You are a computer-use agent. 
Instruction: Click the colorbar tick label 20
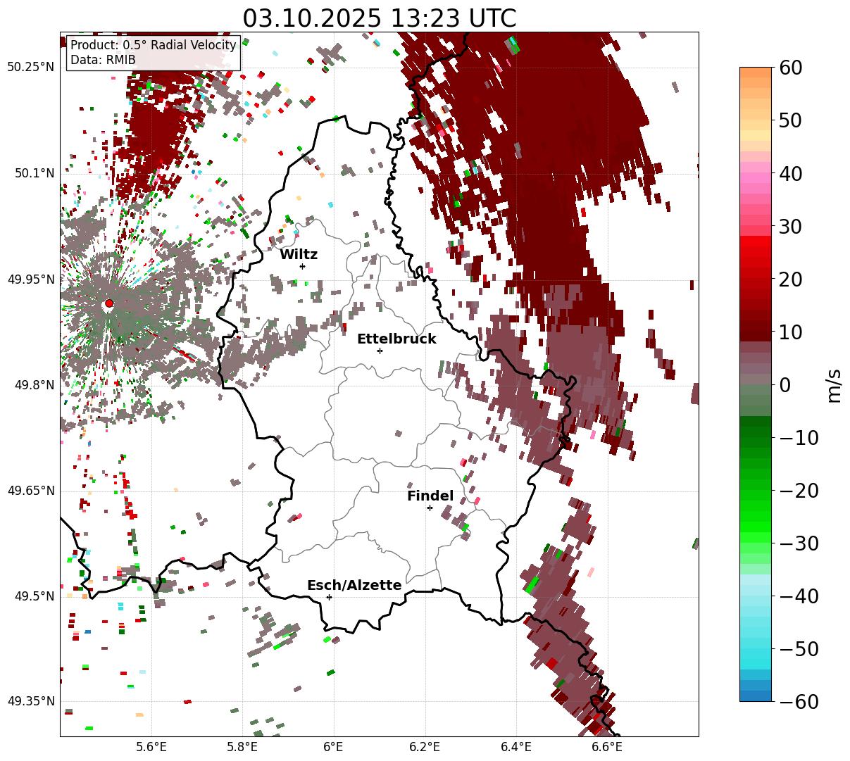(x=791, y=279)
